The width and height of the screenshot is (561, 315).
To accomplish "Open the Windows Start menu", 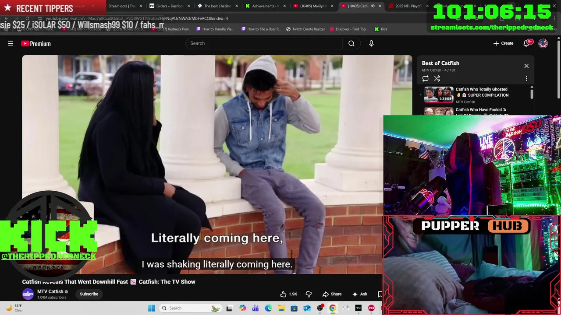I will tap(151, 308).
